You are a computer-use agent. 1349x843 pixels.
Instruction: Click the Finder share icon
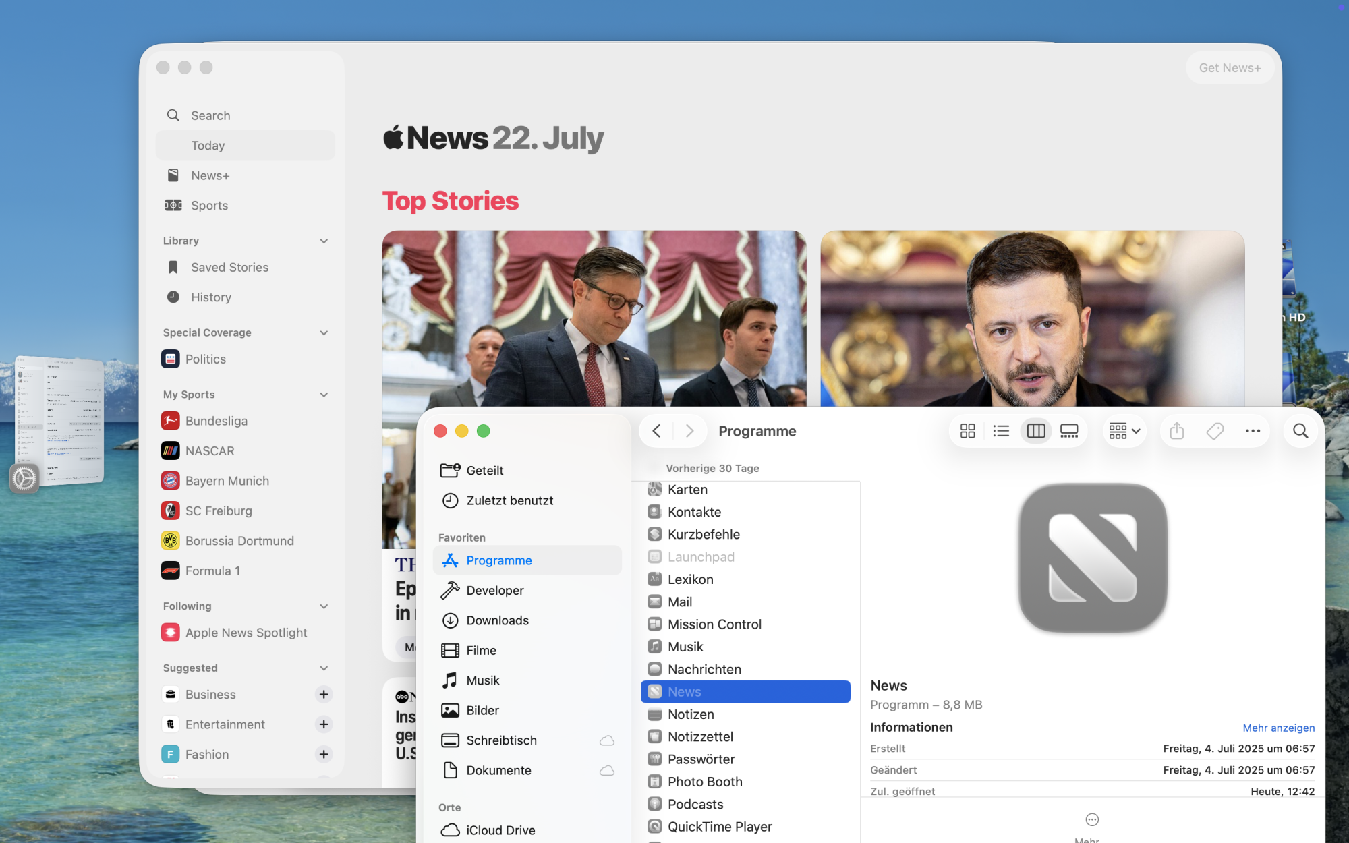pyautogui.click(x=1177, y=431)
